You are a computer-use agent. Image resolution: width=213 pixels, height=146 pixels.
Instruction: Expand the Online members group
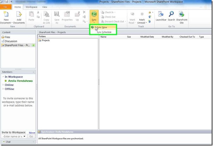click(x=3, y=85)
